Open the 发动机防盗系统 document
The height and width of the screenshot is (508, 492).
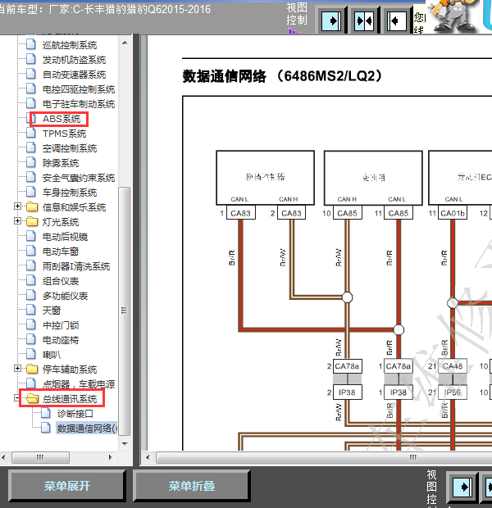pos(74,60)
